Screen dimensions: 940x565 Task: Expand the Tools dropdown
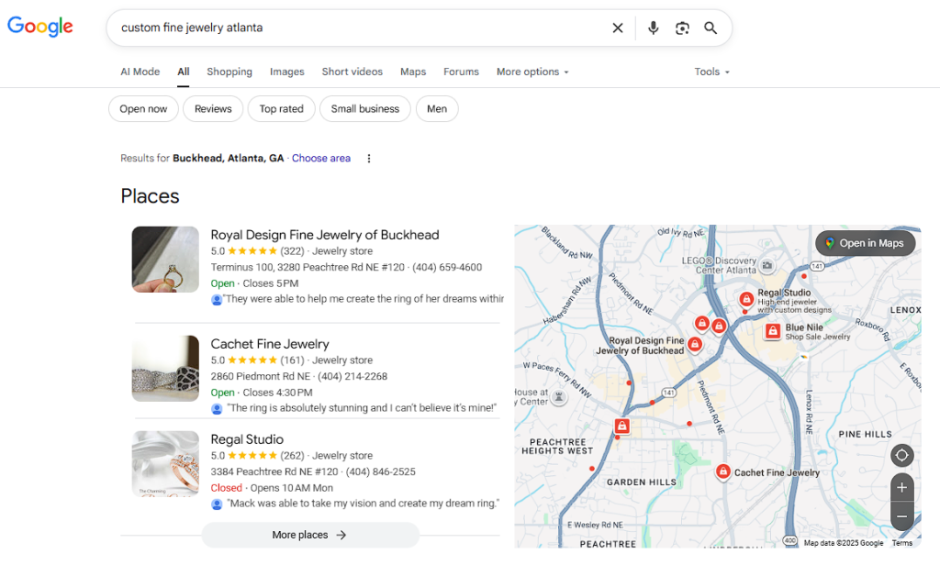(711, 72)
